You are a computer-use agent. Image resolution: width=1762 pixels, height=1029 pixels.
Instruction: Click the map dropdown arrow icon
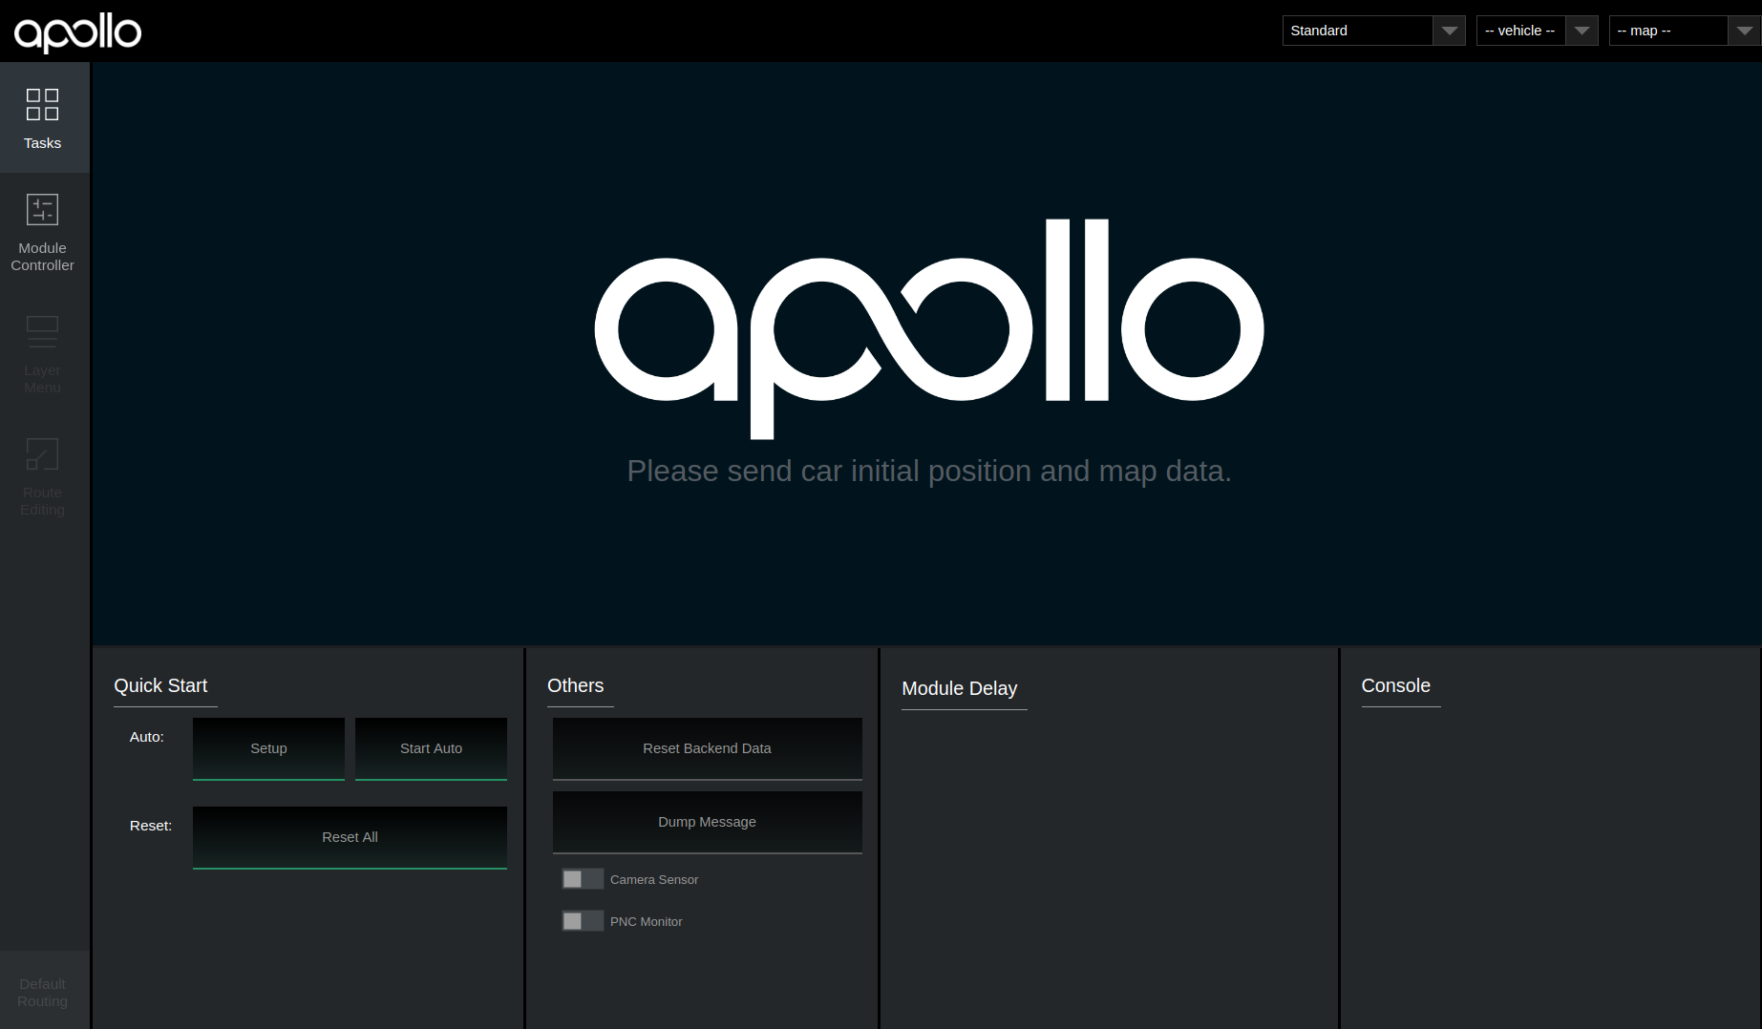pos(1744,30)
